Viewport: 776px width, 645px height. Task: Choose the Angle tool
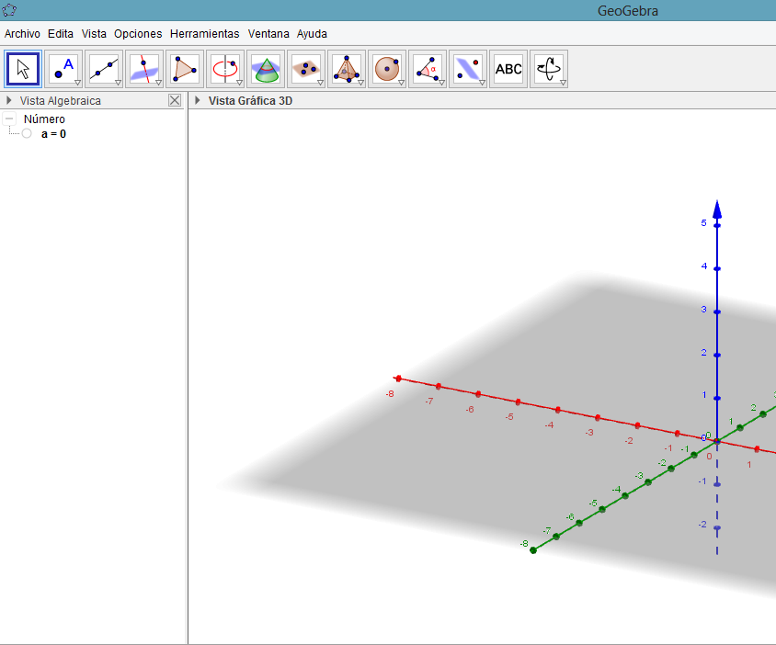click(428, 69)
